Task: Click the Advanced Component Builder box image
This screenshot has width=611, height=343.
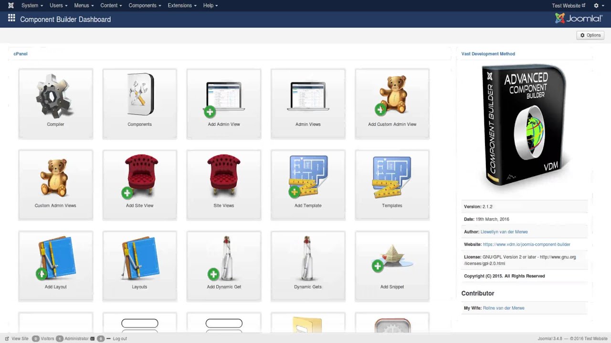Action: point(525,125)
